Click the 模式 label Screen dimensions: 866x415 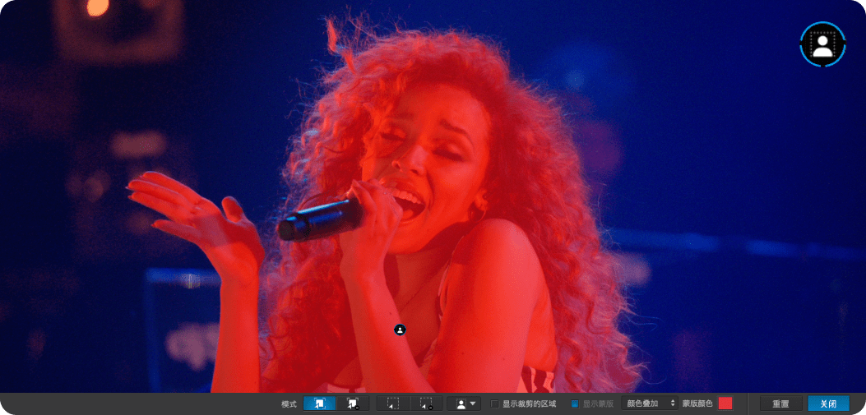click(289, 403)
